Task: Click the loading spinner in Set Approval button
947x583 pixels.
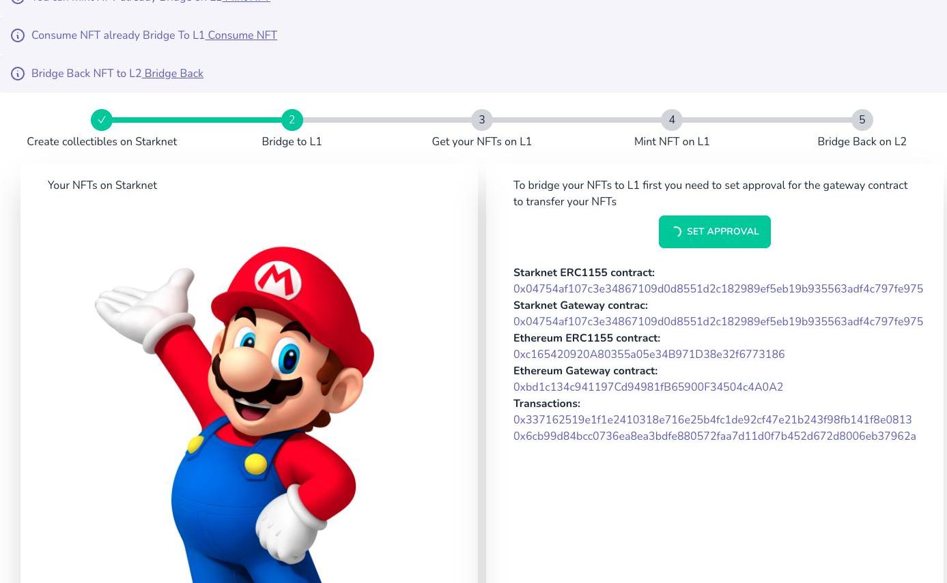Action: (x=676, y=232)
